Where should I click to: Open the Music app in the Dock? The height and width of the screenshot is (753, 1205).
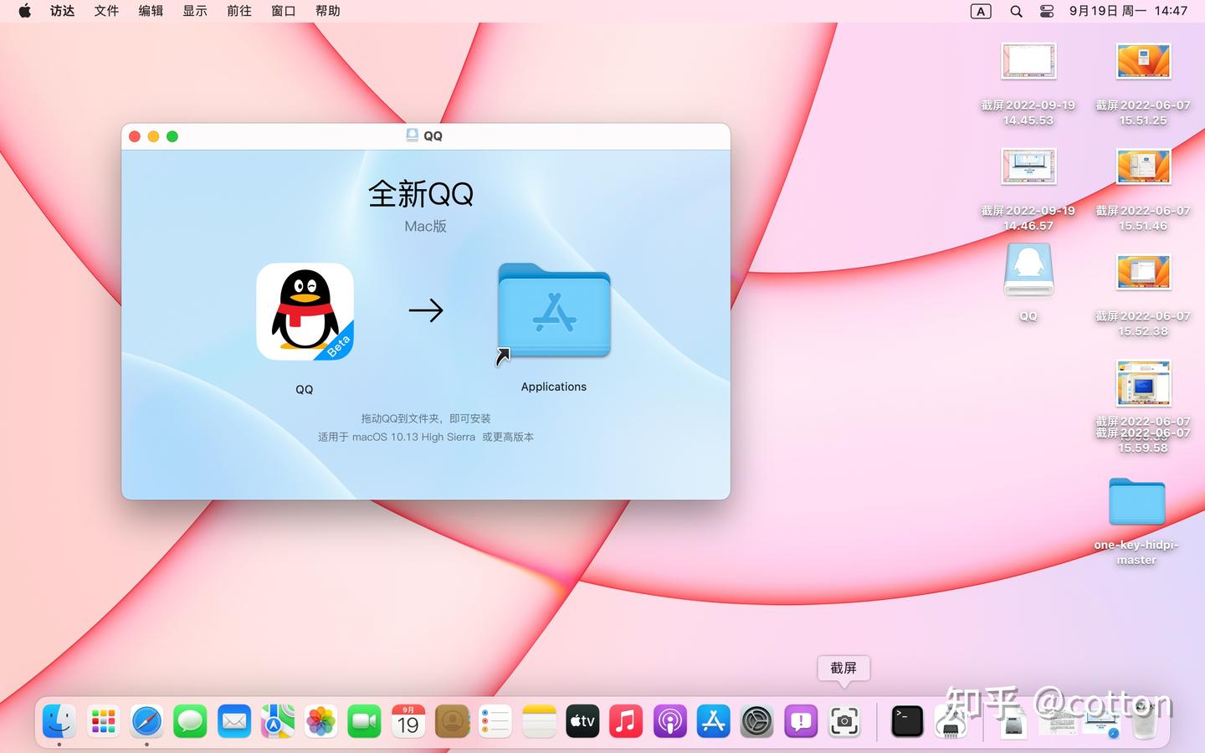[626, 720]
